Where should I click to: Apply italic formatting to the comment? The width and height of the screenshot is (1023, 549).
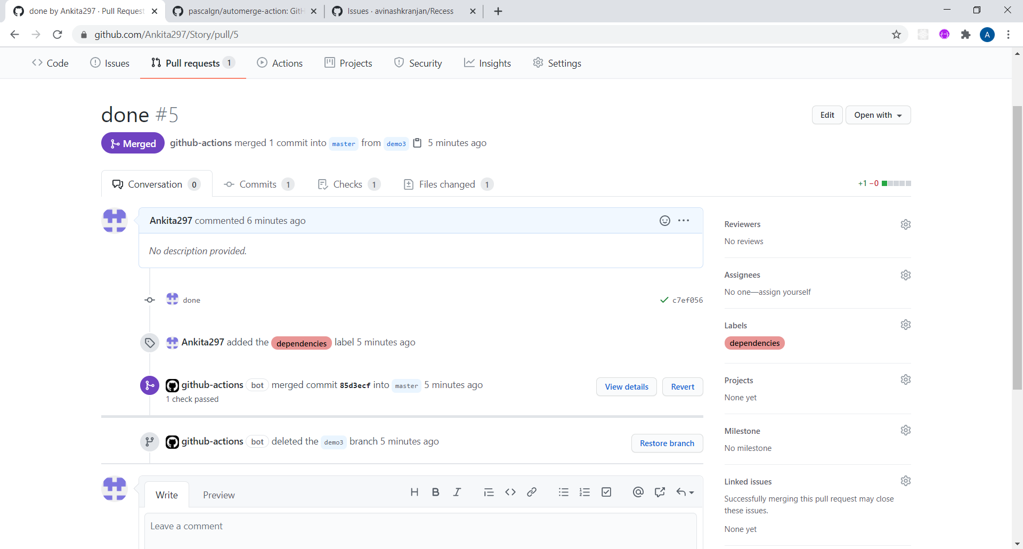coord(457,492)
